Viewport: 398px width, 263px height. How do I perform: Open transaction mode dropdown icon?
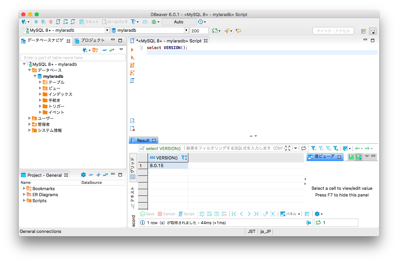[135, 22]
